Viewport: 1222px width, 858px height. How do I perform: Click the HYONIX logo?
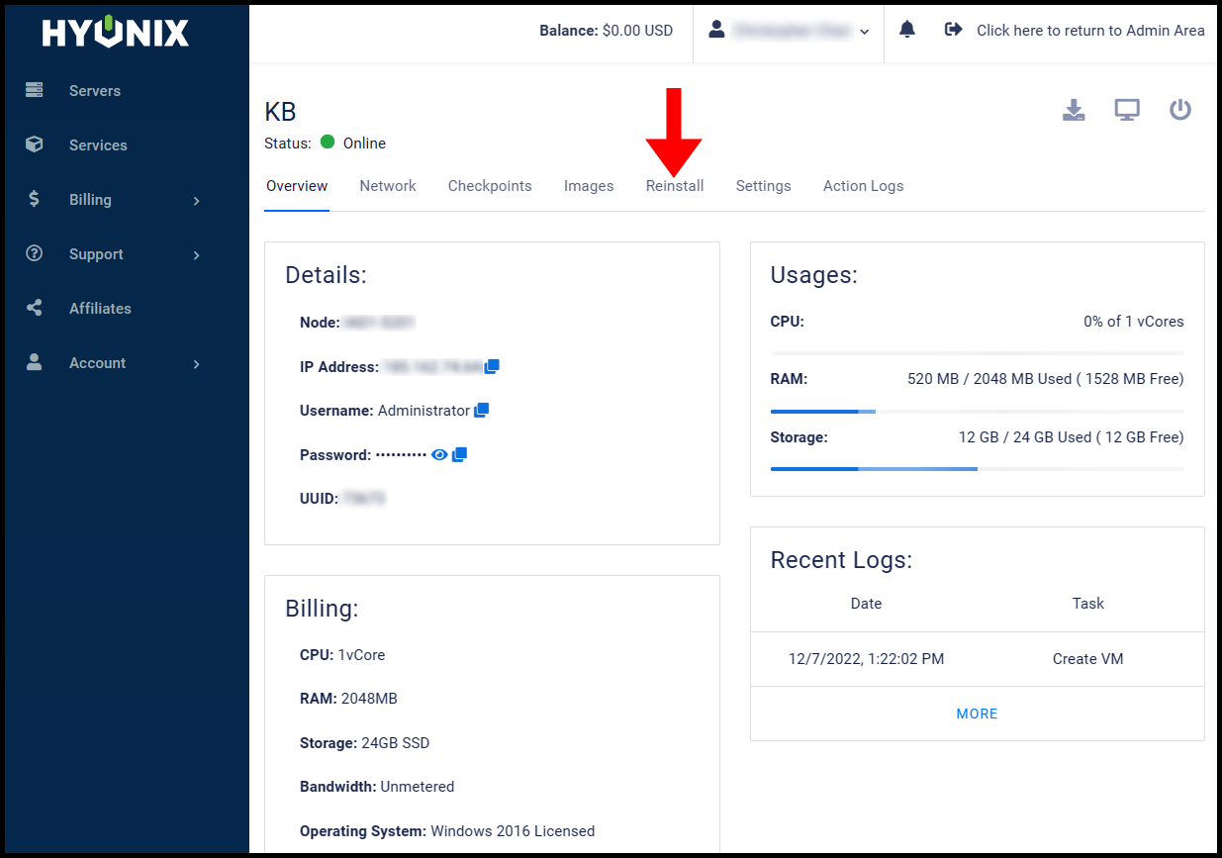point(113,32)
